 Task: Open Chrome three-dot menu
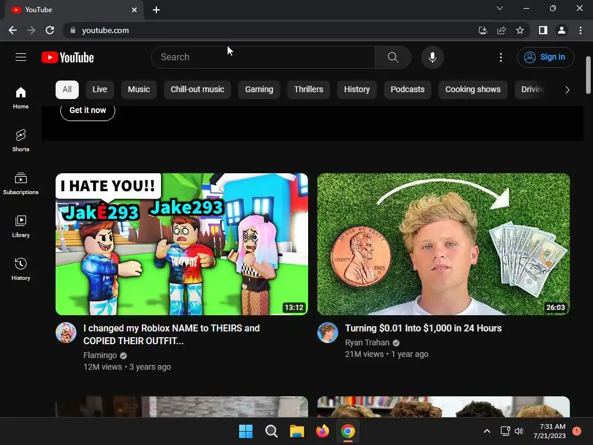(x=580, y=30)
